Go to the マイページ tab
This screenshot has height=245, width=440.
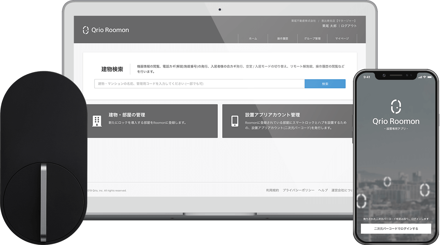click(342, 38)
